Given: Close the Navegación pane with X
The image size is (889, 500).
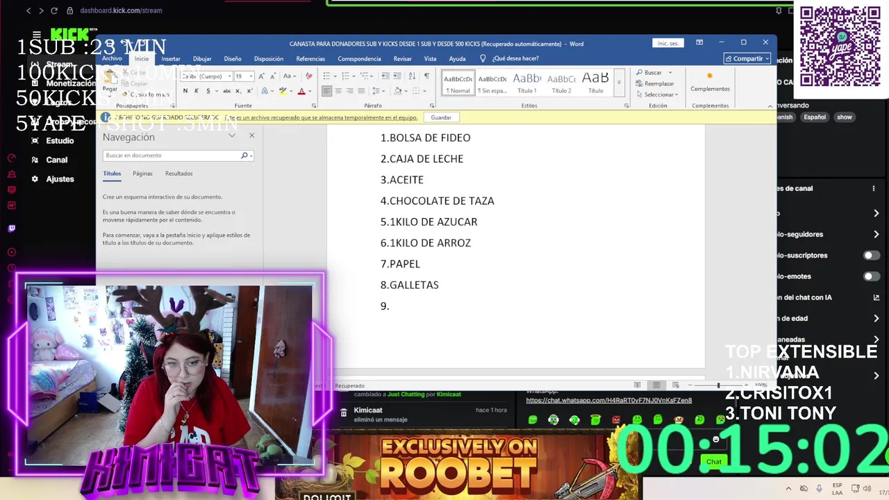Looking at the screenshot, I should click(x=251, y=136).
